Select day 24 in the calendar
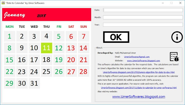The height and width of the screenshot is (105, 185). point(34,71)
